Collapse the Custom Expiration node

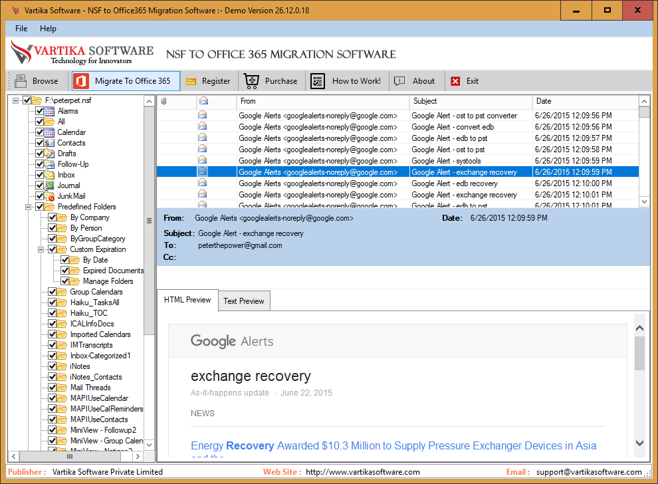[41, 249]
